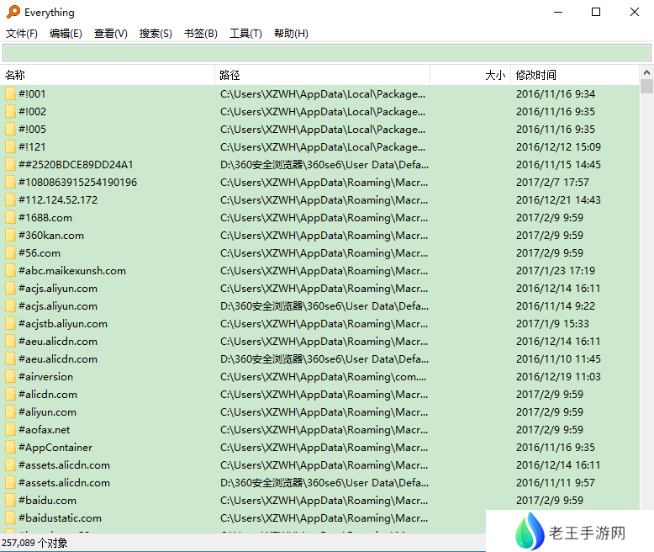Image resolution: width=654 pixels, height=552 pixels.
Task: Open the 查看(V) menu
Action: [110, 34]
